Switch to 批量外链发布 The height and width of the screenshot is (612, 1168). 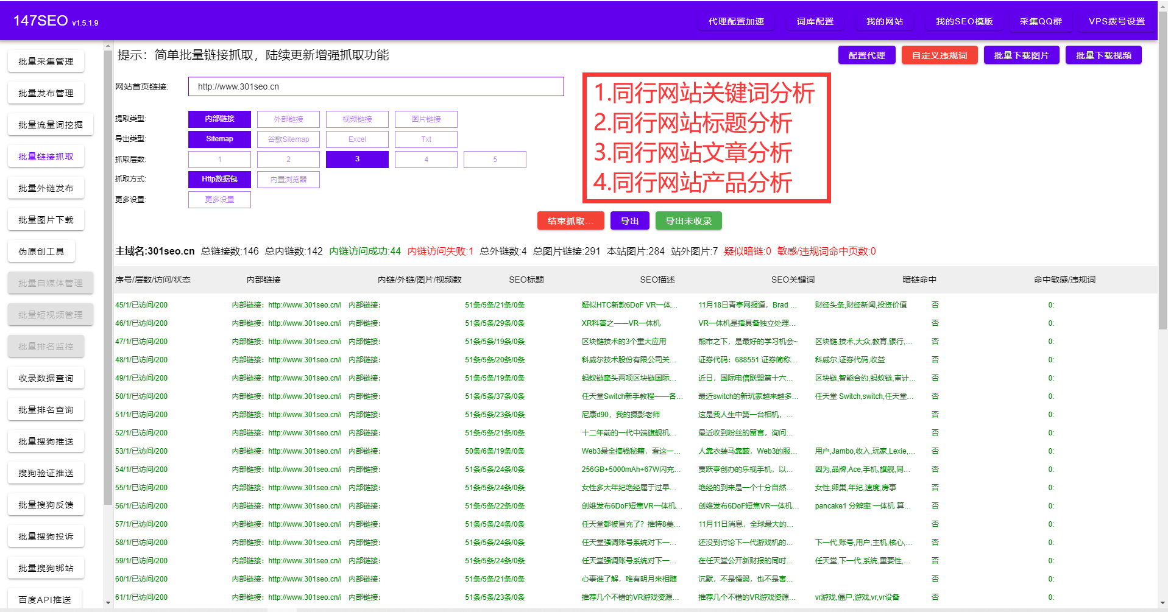[x=46, y=188]
